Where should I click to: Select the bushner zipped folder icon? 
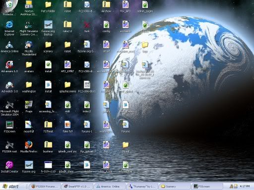click(48, 145)
